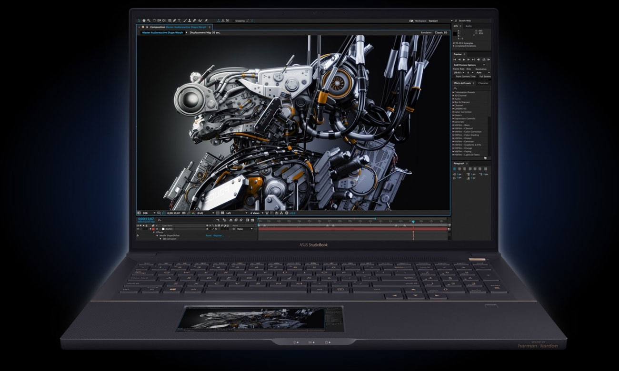Switch to the Info tab
This screenshot has width=619, height=371.
tap(456, 26)
